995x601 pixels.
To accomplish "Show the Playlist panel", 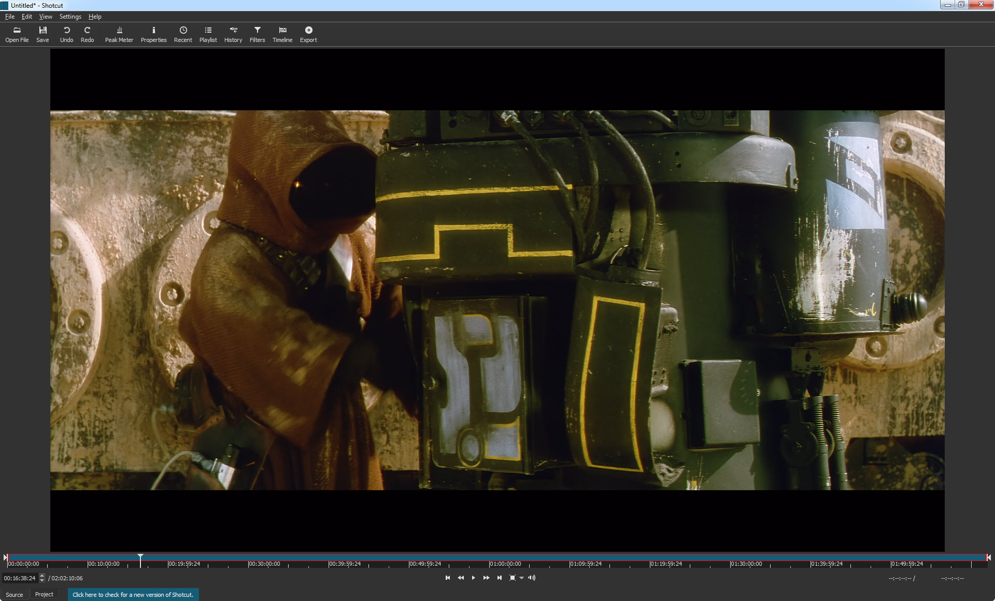I will tap(208, 34).
